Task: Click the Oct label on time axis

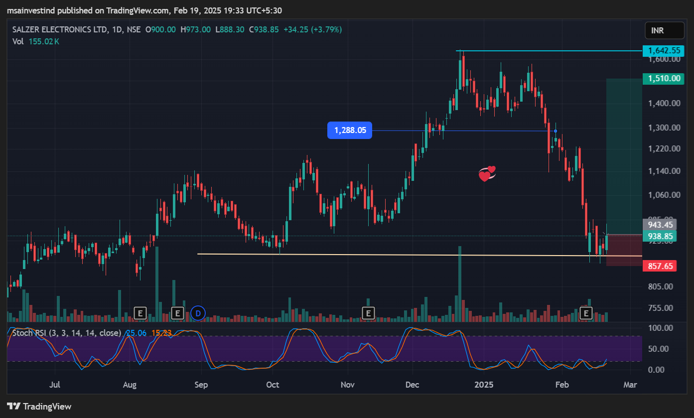Action: pos(273,385)
